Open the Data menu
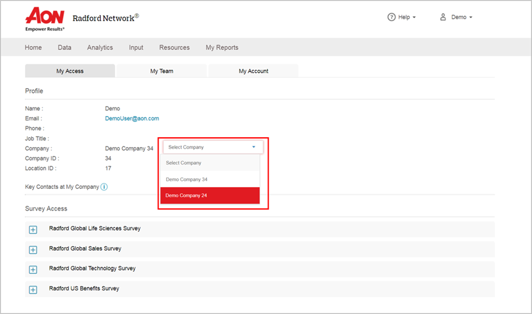This screenshot has height=314, width=532. (64, 47)
